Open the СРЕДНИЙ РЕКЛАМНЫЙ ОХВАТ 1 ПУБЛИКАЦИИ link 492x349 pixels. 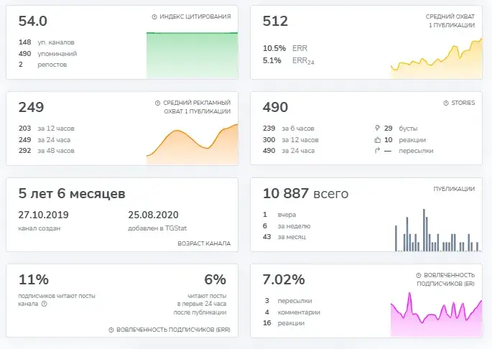click(x=197, y=107)
